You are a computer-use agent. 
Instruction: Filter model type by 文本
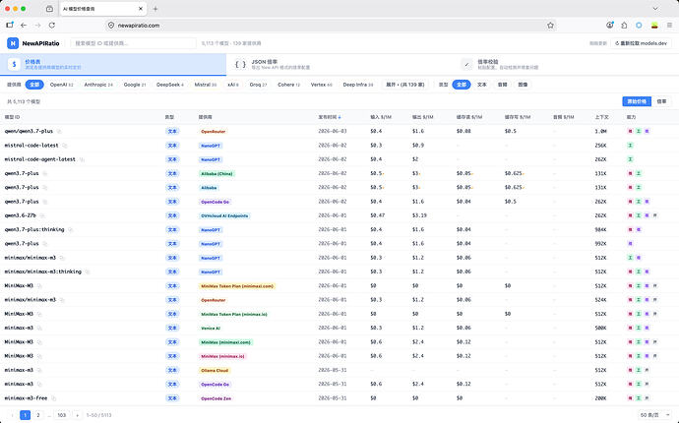[x=482, y=85]
